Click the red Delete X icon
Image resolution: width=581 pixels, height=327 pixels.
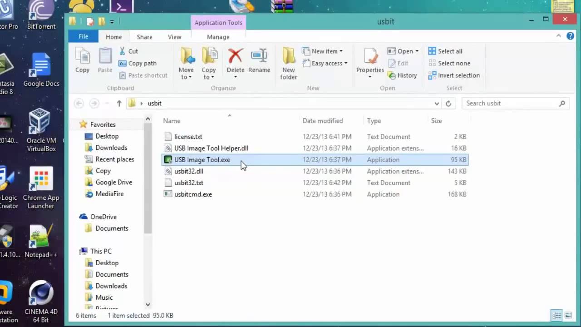tap(235, 56)
